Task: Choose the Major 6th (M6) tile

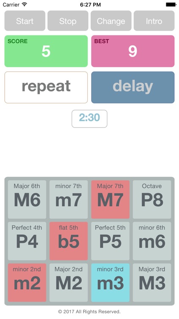Action: coord(27,199)
